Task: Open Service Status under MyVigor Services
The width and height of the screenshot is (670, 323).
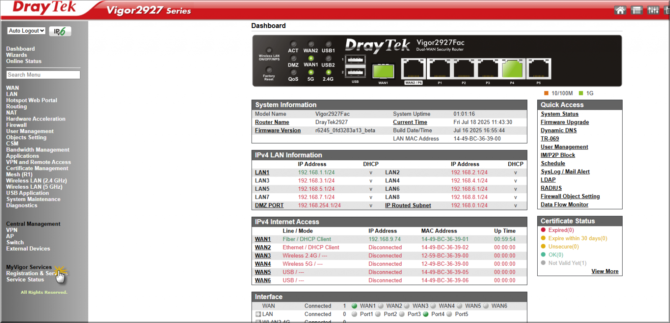Action: point(25,279)
